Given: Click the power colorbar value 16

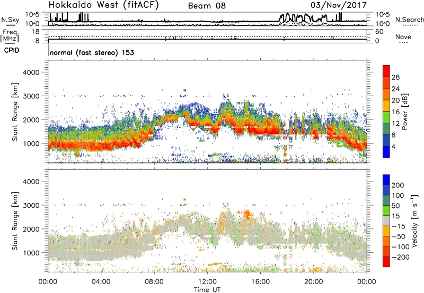Looking at the screenshot, I should click(x=395, y=112).
